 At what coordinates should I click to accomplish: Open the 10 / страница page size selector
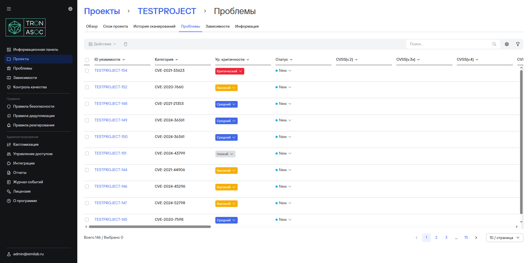tap(504, 238)
